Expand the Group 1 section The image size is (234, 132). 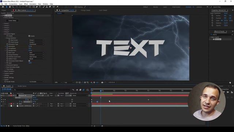pos(3,23)
